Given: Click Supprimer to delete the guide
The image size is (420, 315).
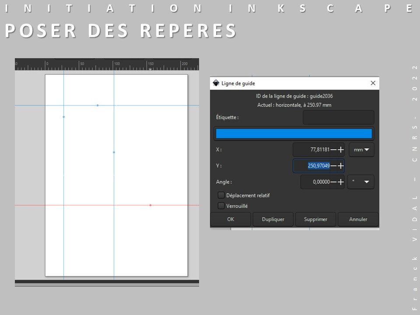Looking at the screenshot, I should (315, 219).
